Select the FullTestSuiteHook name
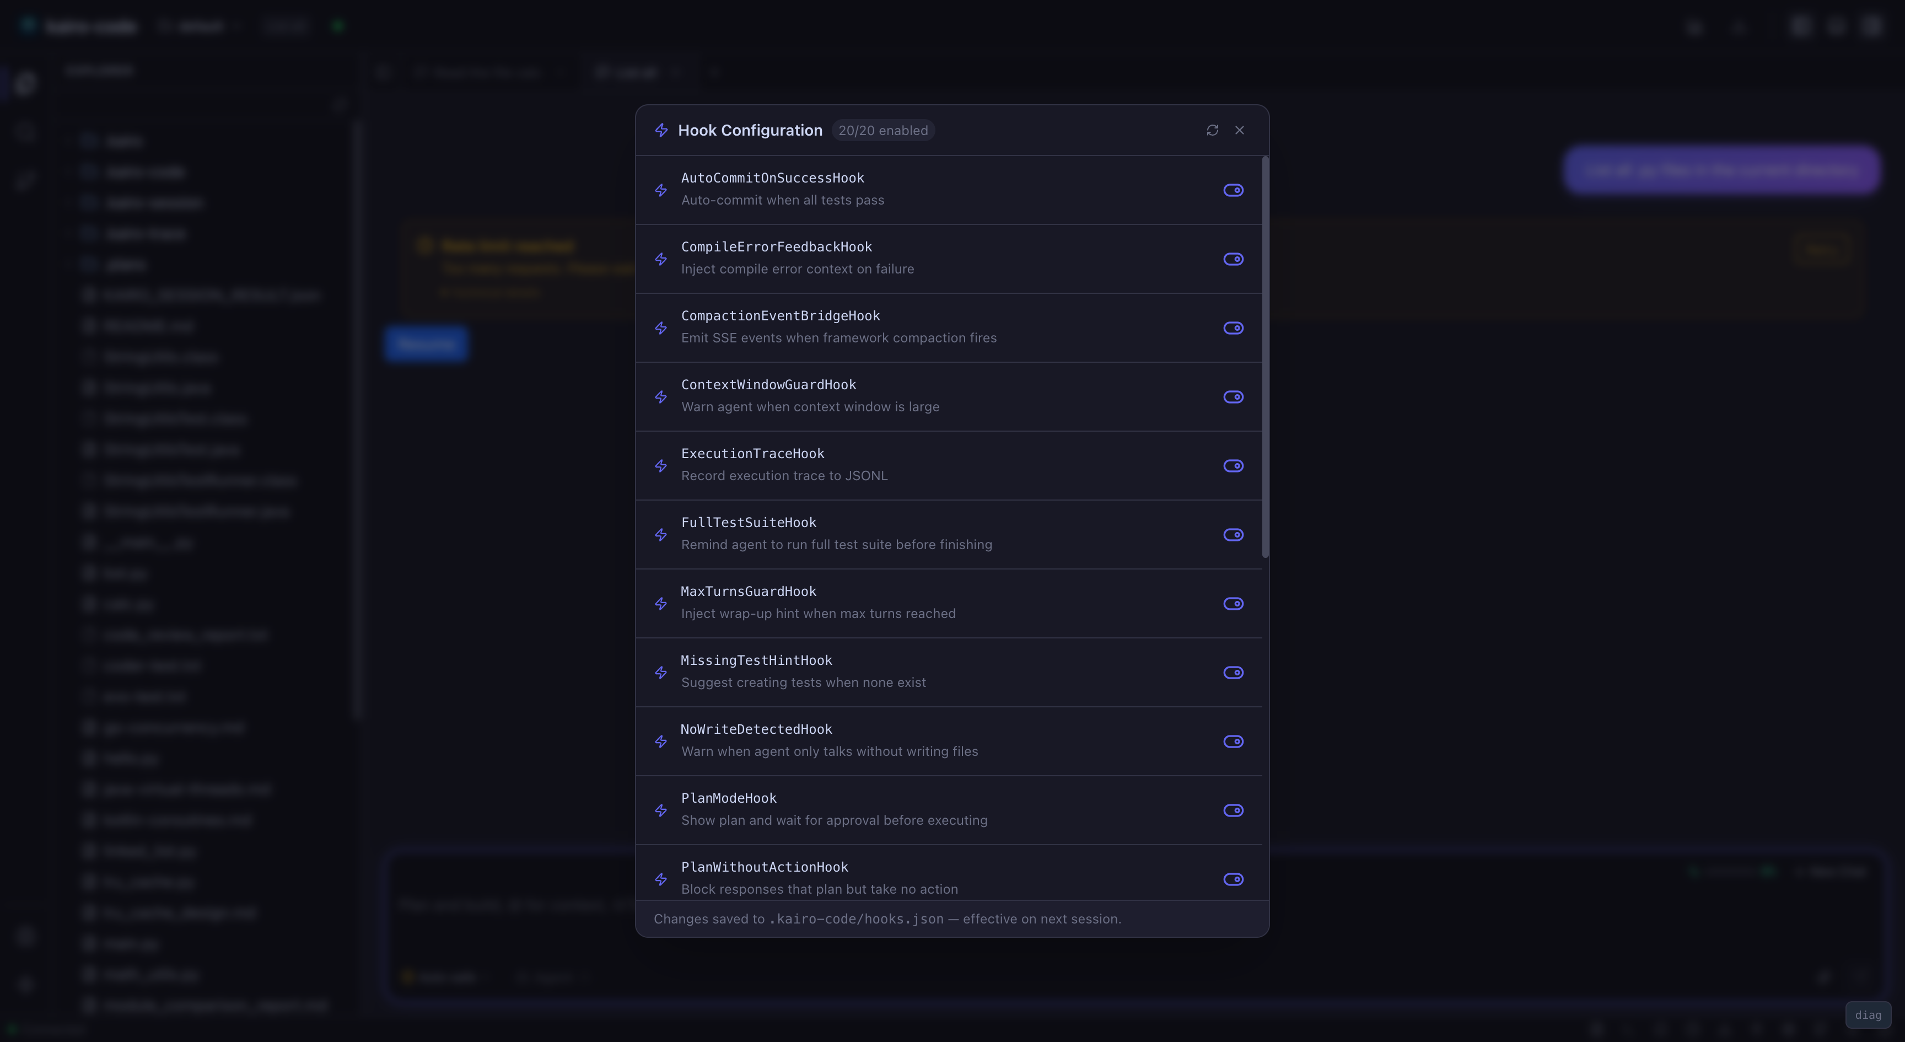Image resolution: width=1905 pixels, height=1042 pixels. [x=749, y=522]
